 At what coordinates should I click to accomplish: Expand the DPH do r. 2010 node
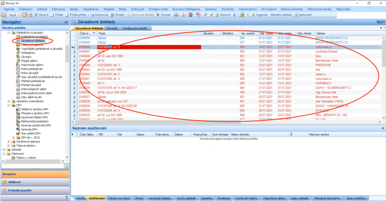coord(14,137)
